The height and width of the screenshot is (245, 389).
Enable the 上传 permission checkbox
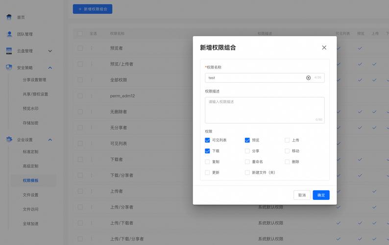[287, 140]
